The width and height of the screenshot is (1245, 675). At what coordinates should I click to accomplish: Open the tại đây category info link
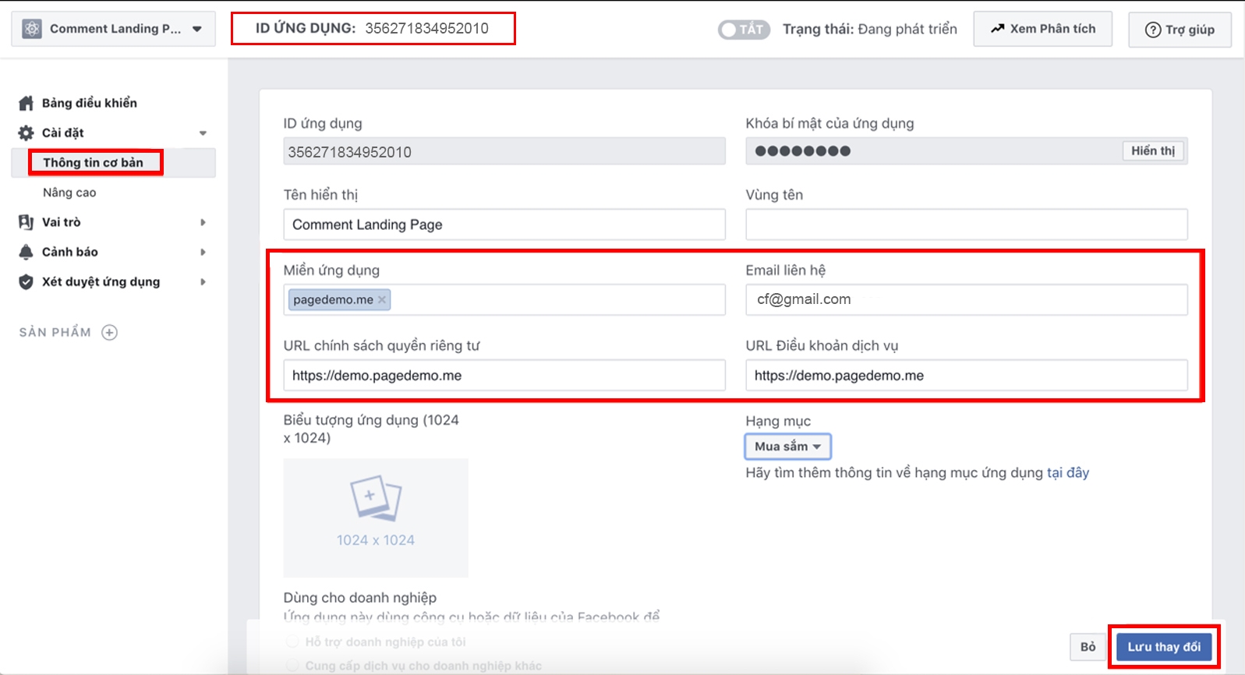1067,472
